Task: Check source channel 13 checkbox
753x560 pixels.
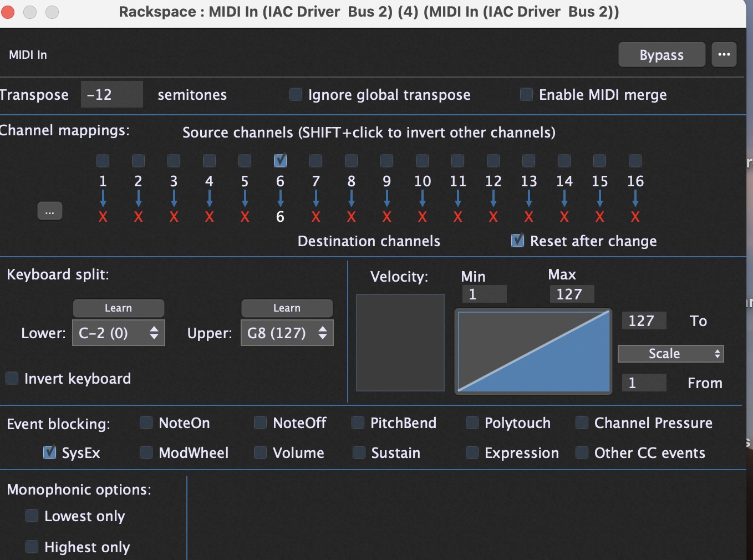Action: point(529,161)
